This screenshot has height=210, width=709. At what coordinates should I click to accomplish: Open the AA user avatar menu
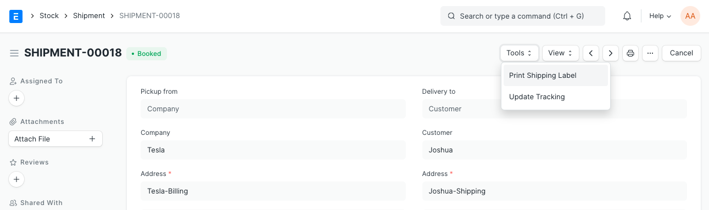[690, 16]
